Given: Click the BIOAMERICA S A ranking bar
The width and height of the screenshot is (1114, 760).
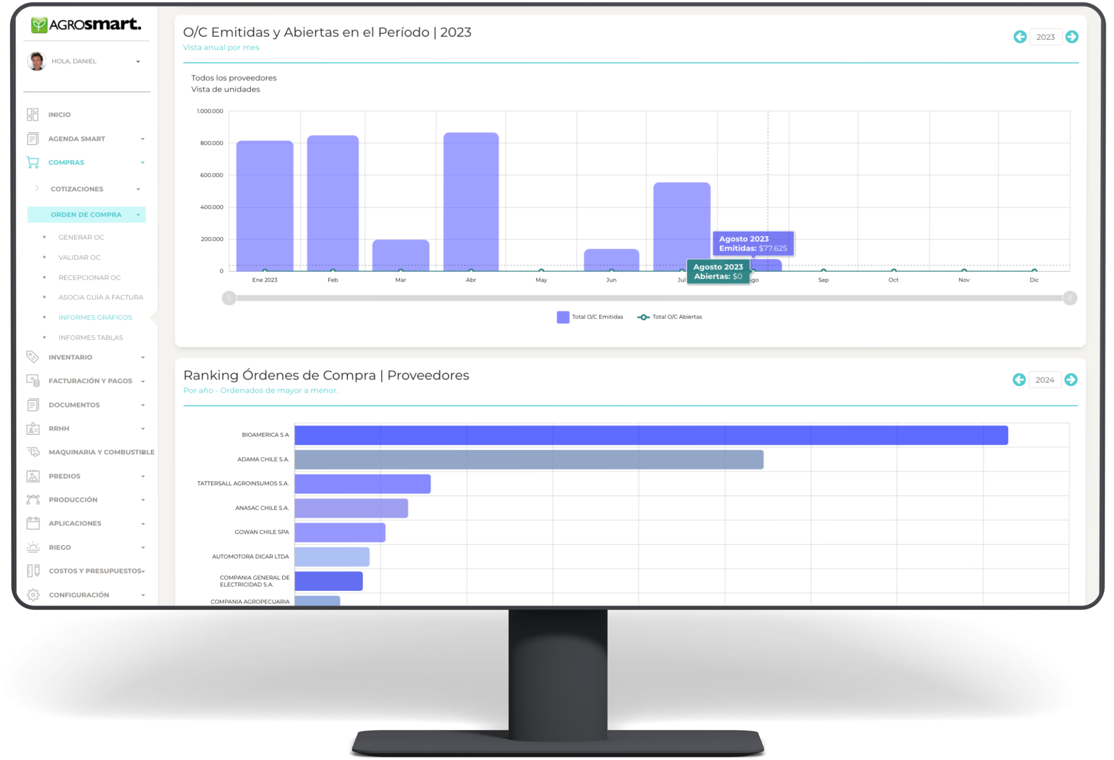Looking at the screenshot, I should (651, 435).
